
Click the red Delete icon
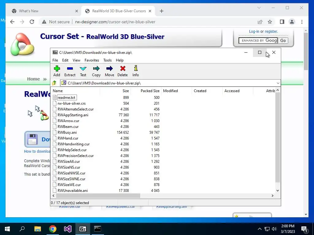(x=123, y=69)
